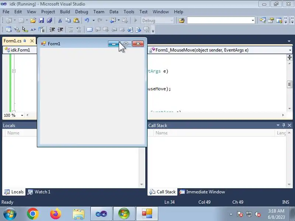Image resolution: width=295 pixels, height=221 pixels.
Task: Click the Find in Files binoculars-folder icon
Action: 181,20
